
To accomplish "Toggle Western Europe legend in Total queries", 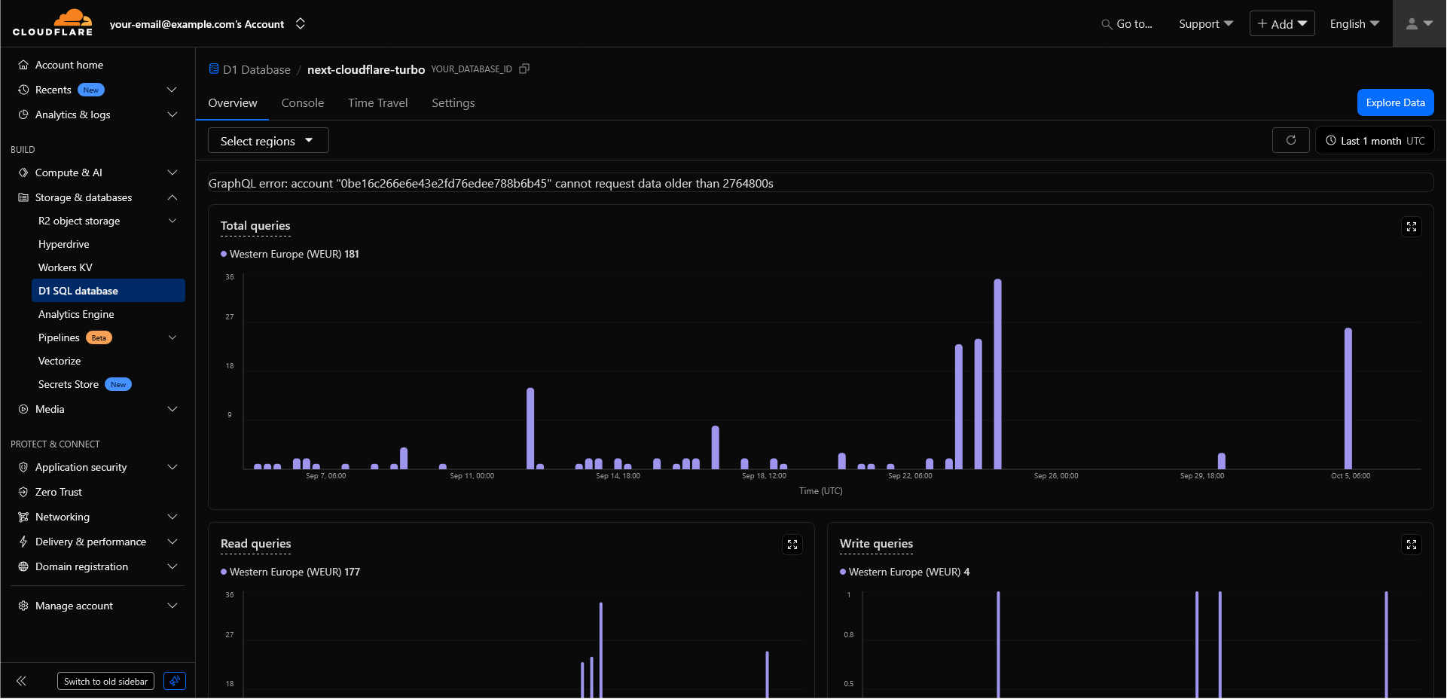I will click(x=290, y=254).
